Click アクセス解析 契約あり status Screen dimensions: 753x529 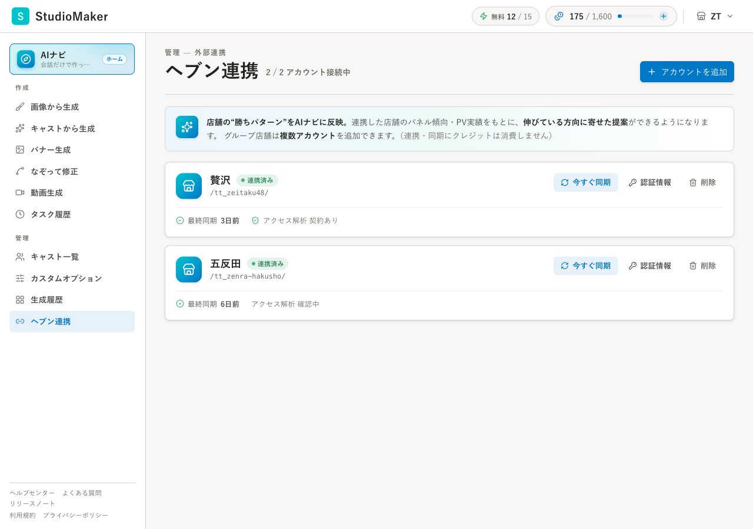click(295, 220)
